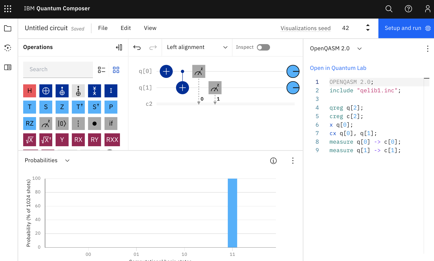Select the if conditional operation

[111, 124]
